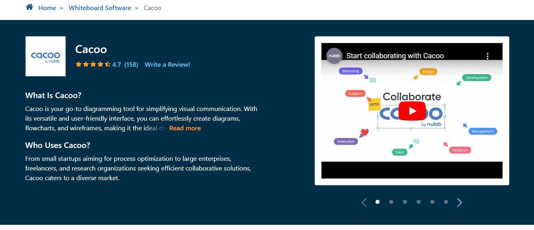Open the video's three-dot options menu

(487, 56)
